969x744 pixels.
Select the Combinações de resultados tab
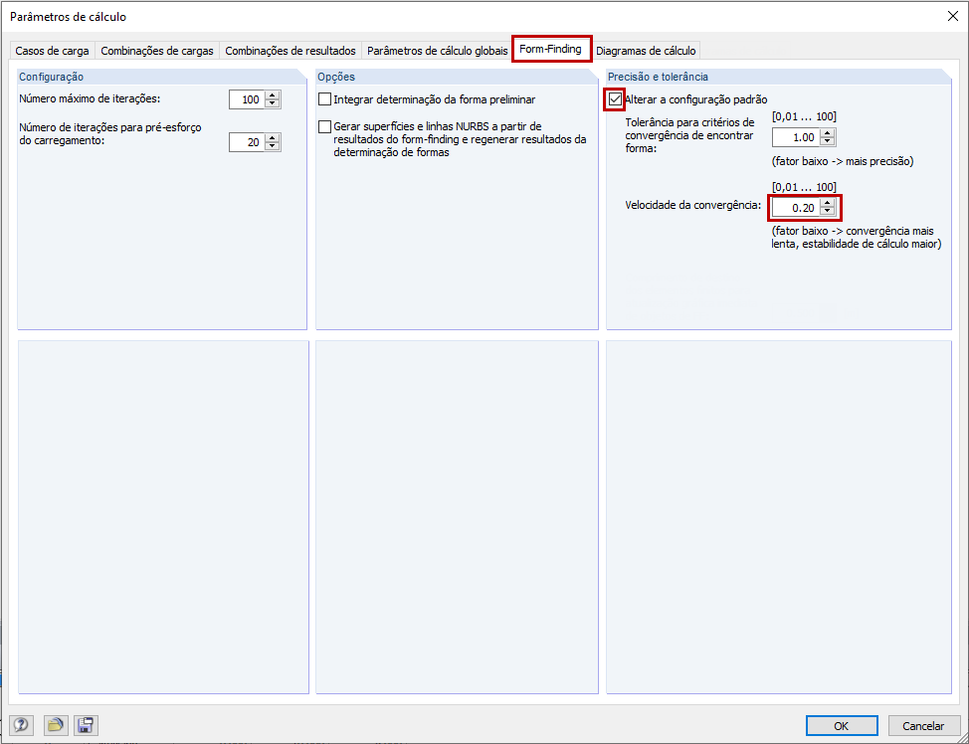291,51
